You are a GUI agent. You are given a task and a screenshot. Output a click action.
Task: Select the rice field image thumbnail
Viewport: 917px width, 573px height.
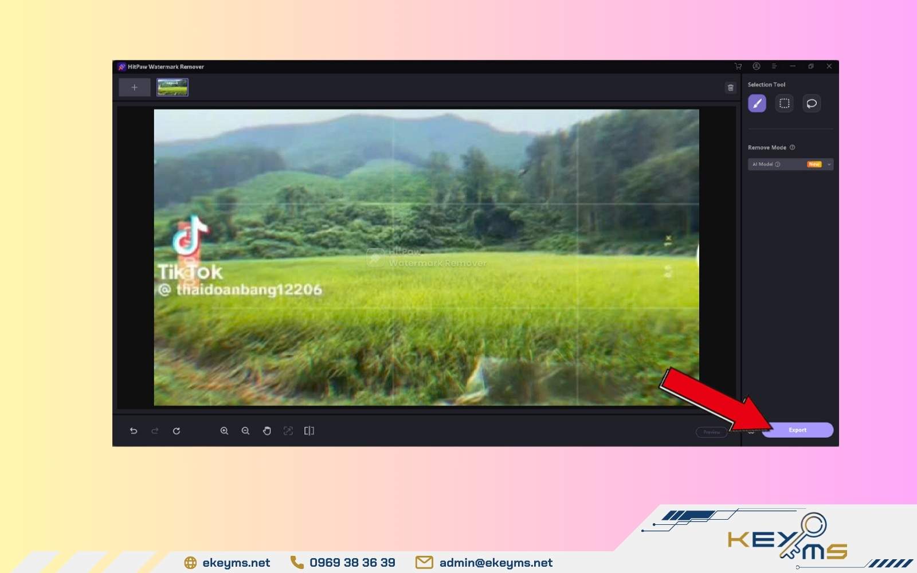point(173,88)
